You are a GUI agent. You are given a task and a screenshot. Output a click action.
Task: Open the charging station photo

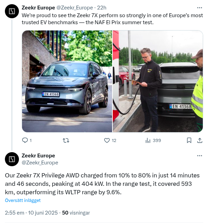click(158, 81)
